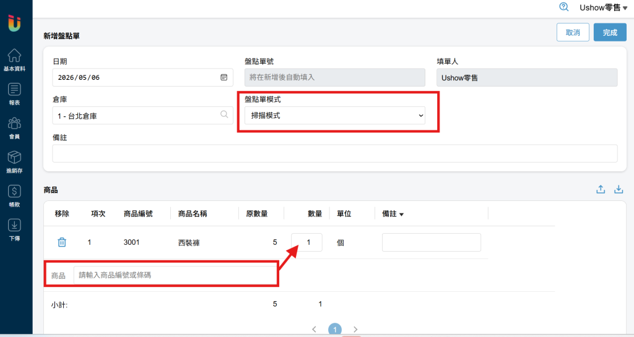
Task: Open the 進銷存 inventory section
Action: coord(15,162)
